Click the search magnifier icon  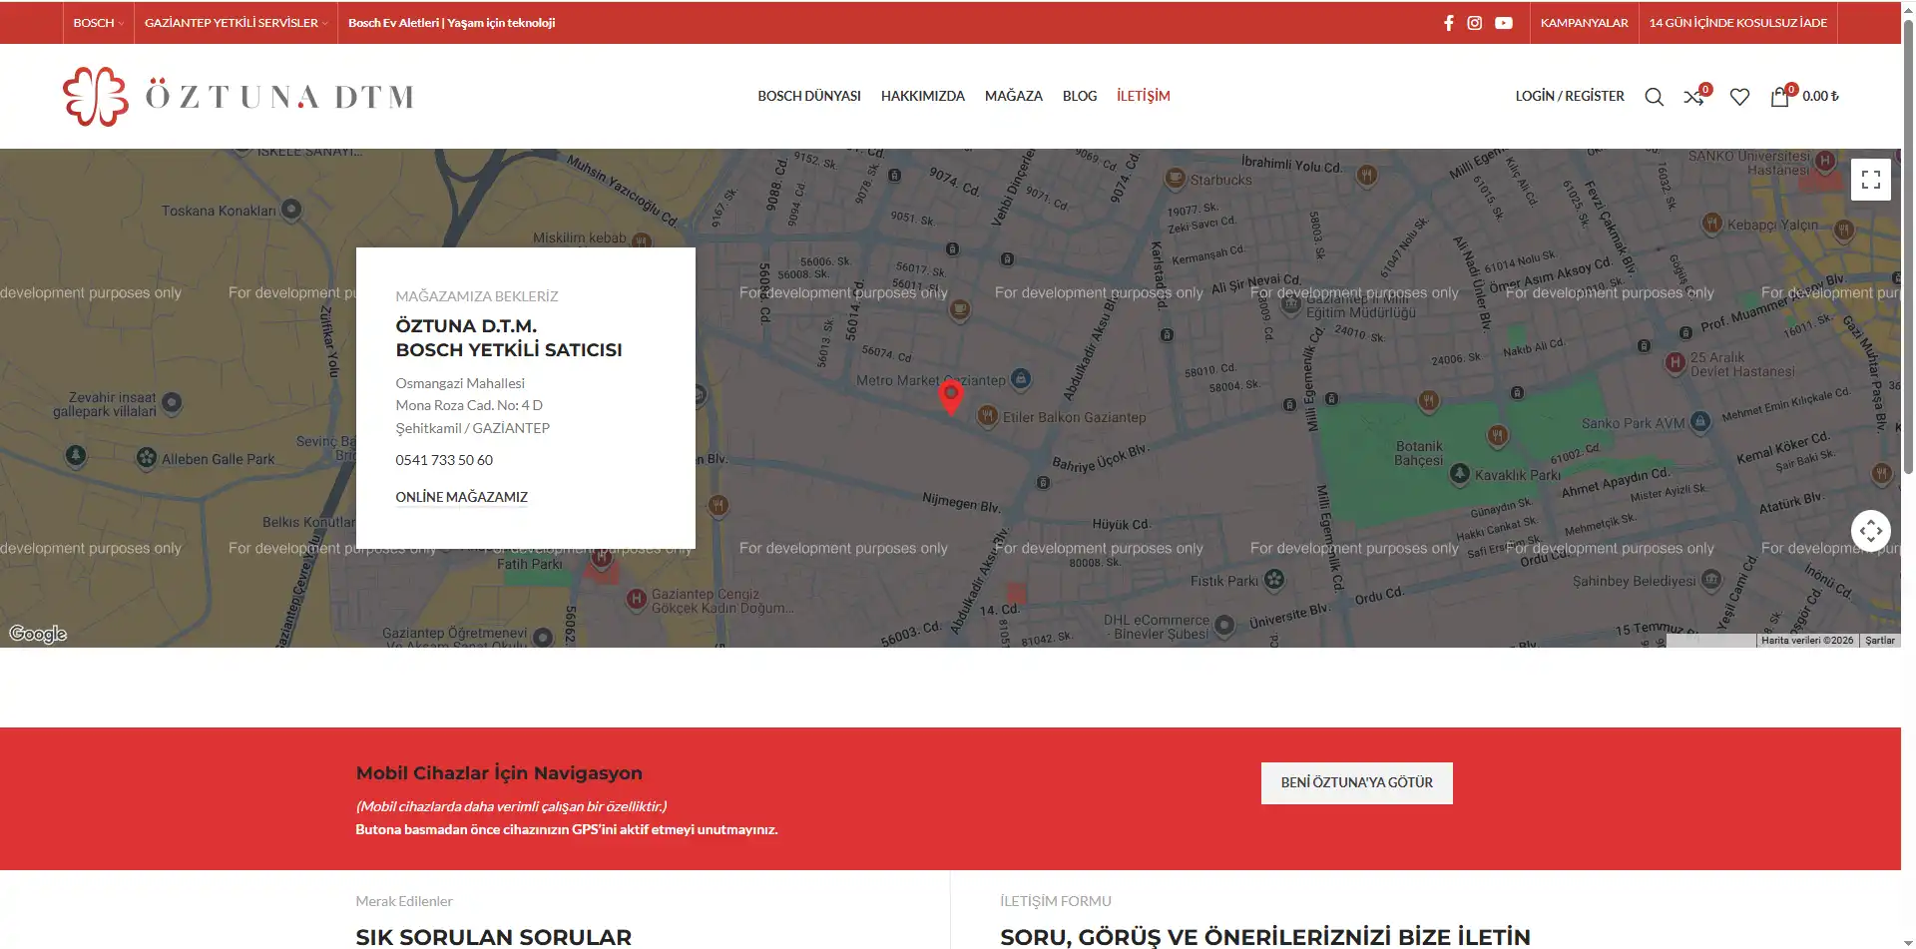click(1654, 97)
